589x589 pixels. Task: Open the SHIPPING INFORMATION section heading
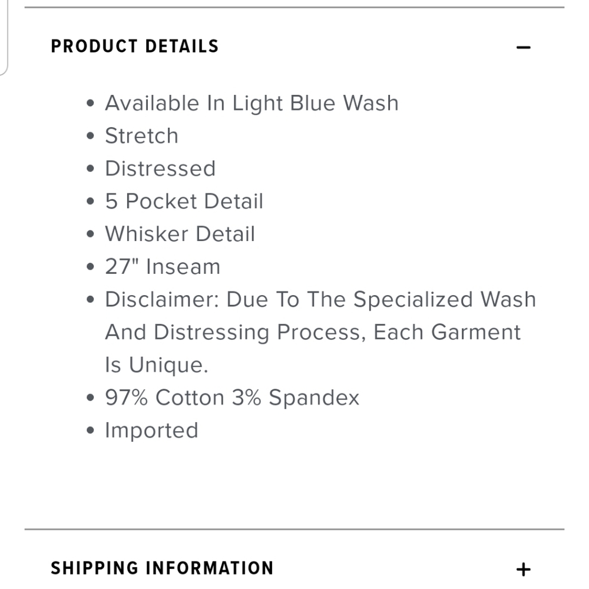point(162,568)
